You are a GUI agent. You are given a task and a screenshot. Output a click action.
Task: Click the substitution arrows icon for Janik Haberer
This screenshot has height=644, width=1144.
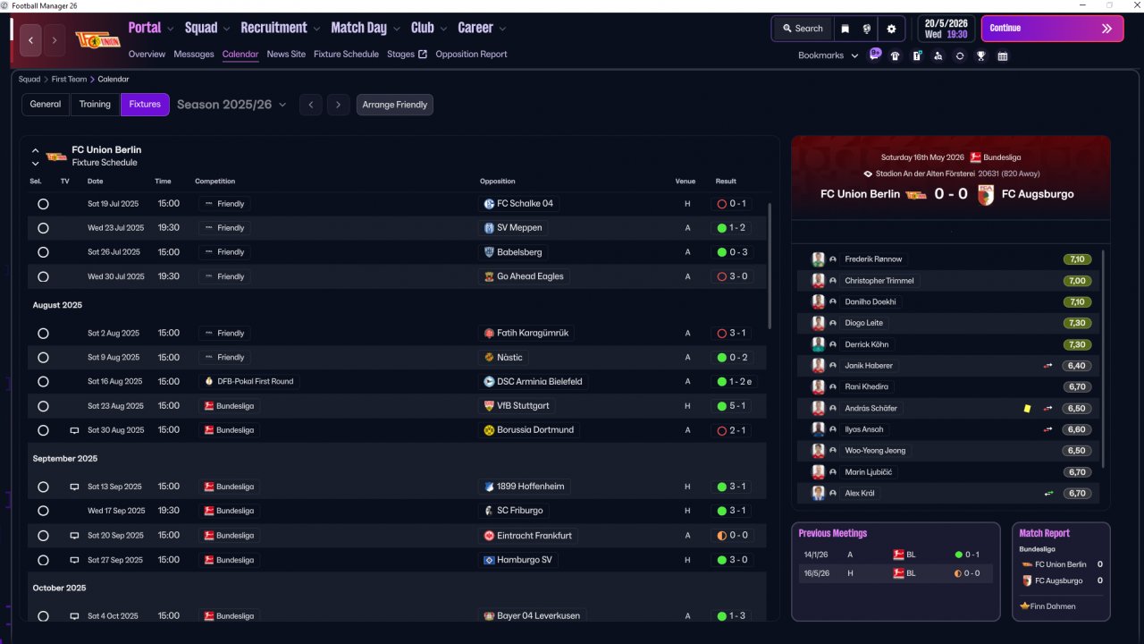click(x=1048, y=366)
